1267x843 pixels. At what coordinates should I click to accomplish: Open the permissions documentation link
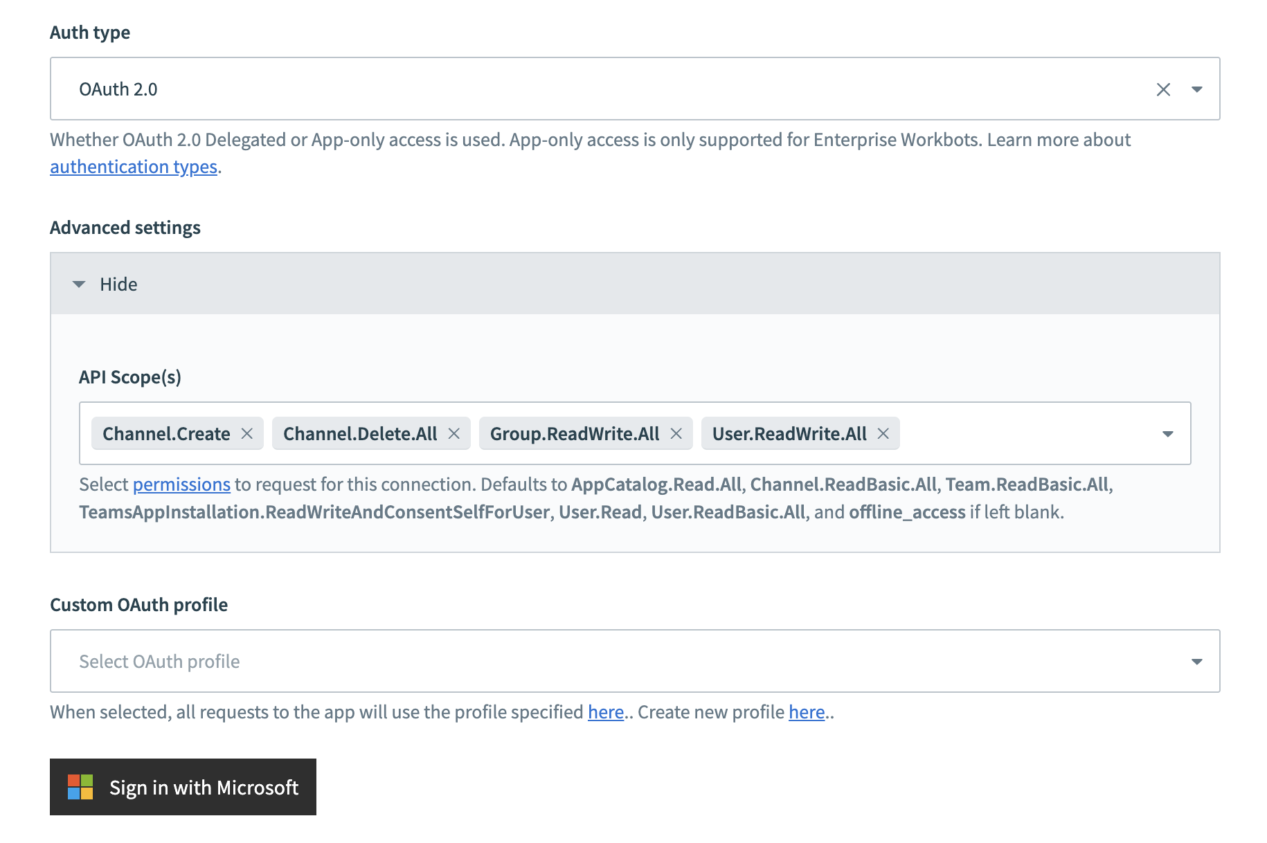[x=181, y=484]
